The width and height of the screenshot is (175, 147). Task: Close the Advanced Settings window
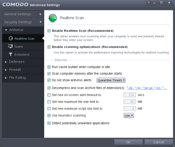169,2
